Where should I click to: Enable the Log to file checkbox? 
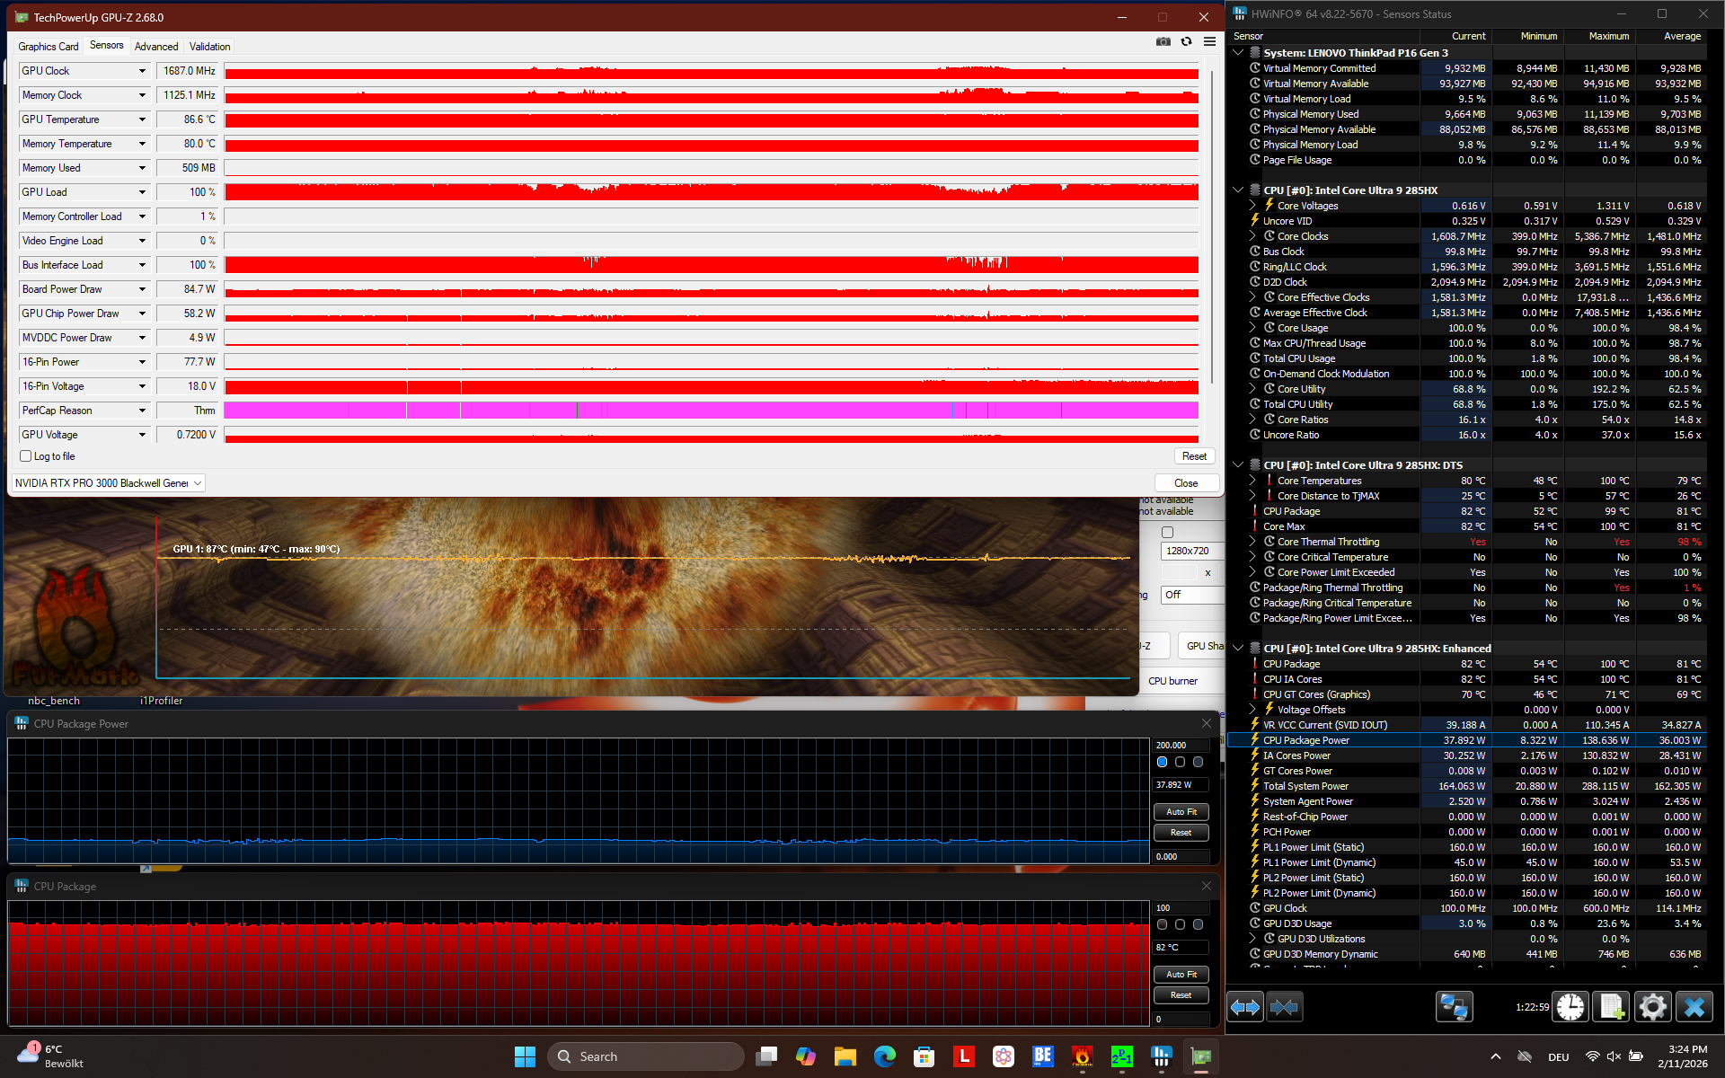(26, 456)
